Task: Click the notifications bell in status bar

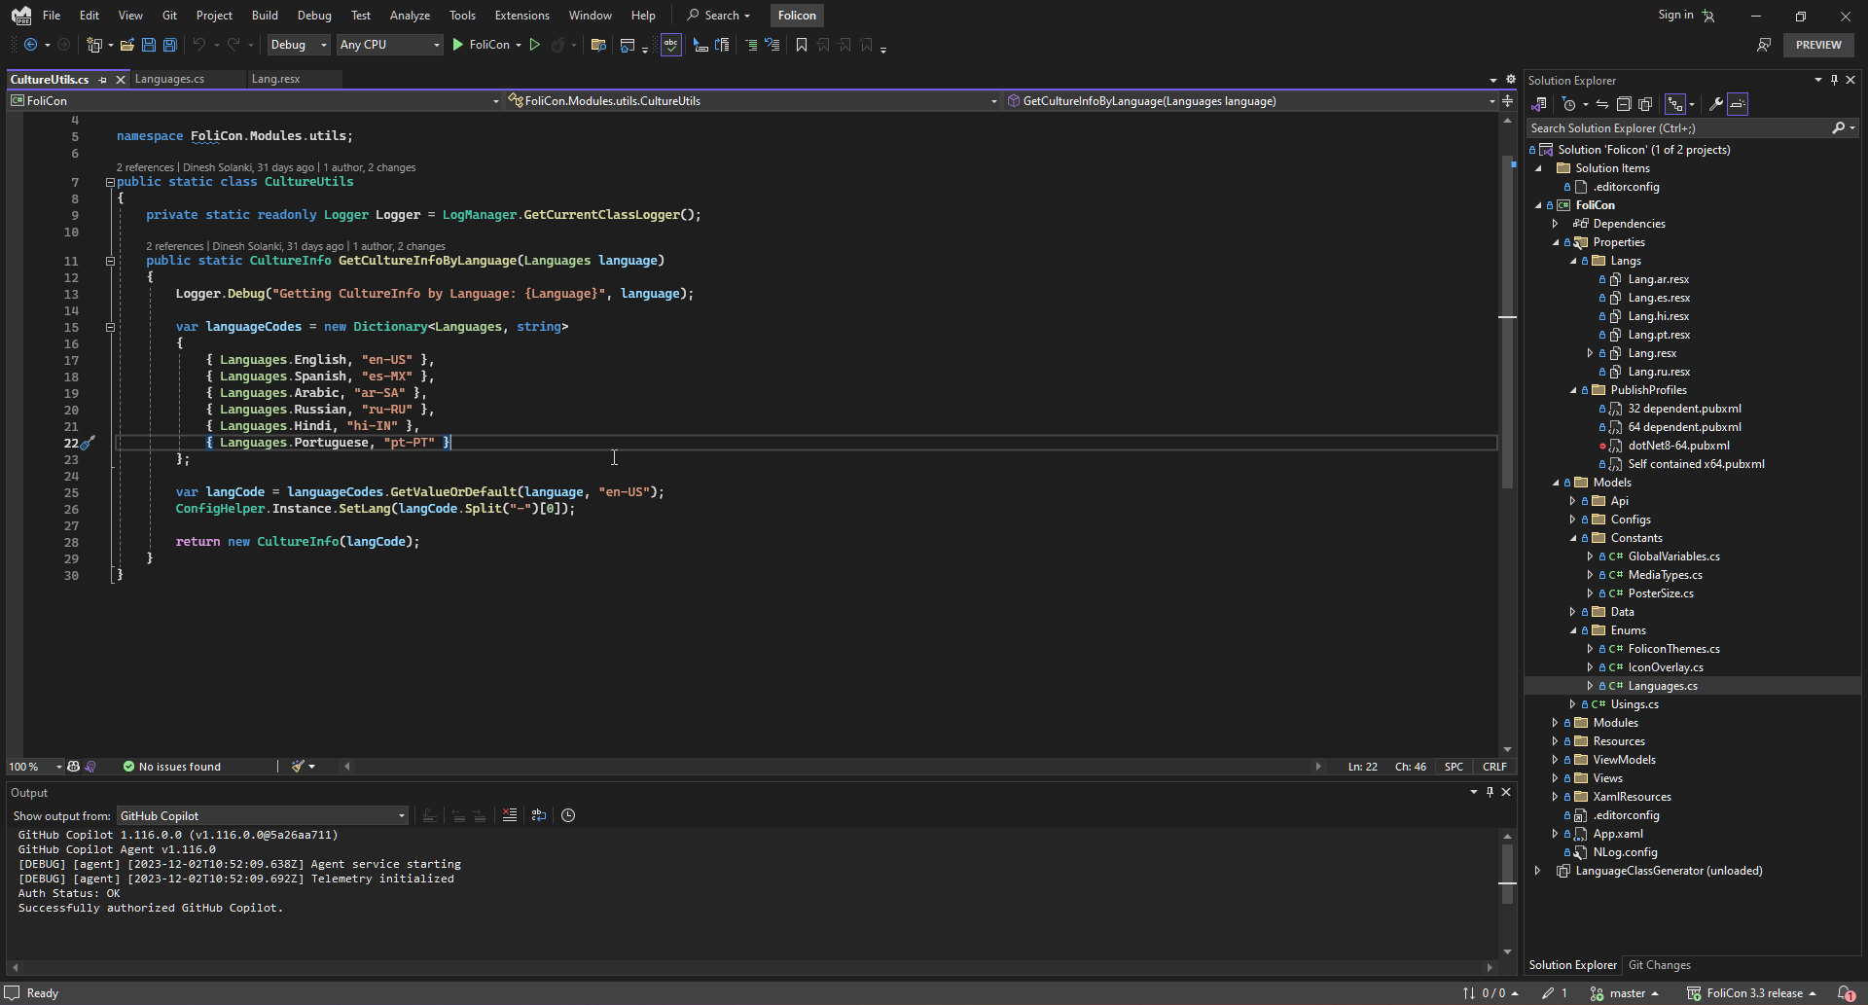Action: coord(1846,993)
